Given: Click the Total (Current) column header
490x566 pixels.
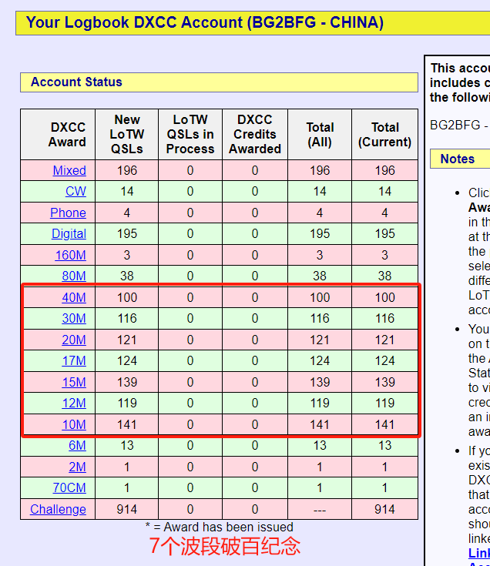Looking at the screenshot, I should pyautogui.click(x=384, y=134).
